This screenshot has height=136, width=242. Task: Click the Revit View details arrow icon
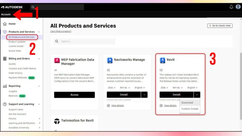[x=161, y=106]
